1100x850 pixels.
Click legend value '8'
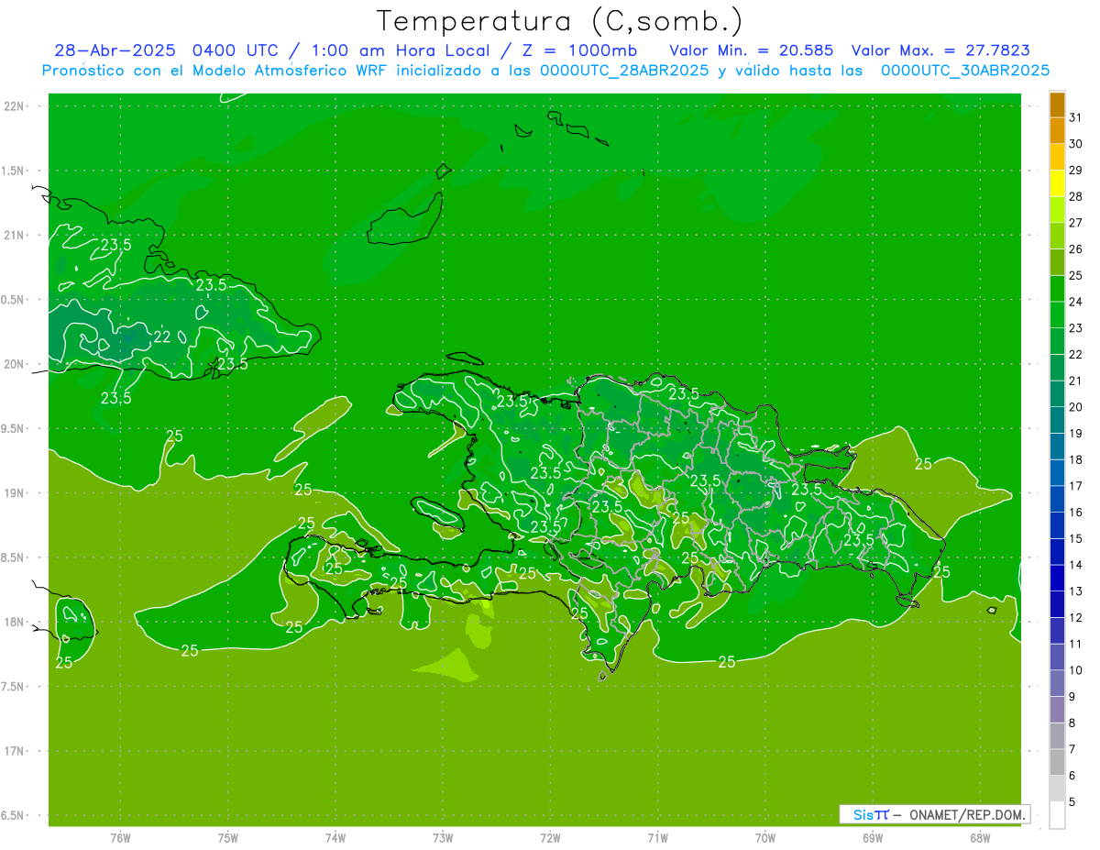pos(1072,723)
